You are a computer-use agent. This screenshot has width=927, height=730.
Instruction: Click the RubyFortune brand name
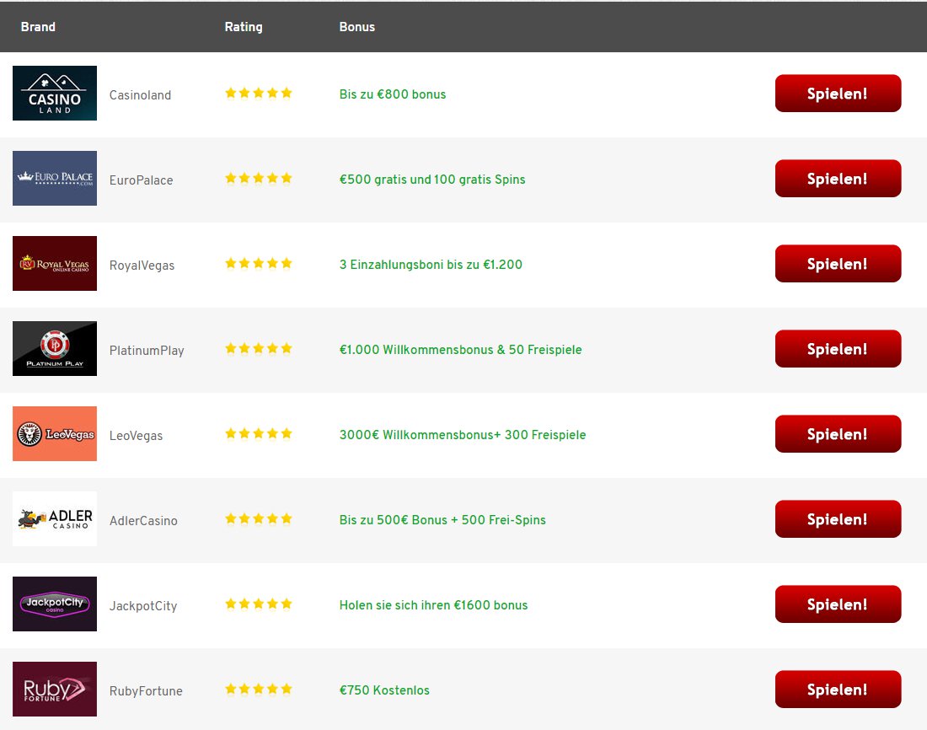146,691
